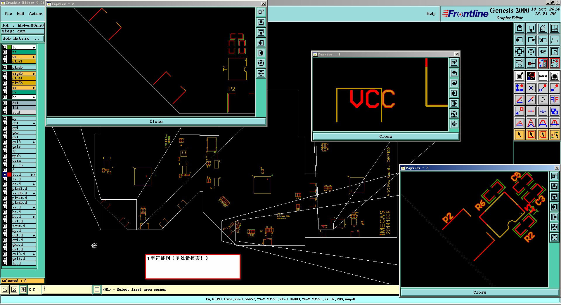Click the connected blue nodes add icon

coord(520,88)
